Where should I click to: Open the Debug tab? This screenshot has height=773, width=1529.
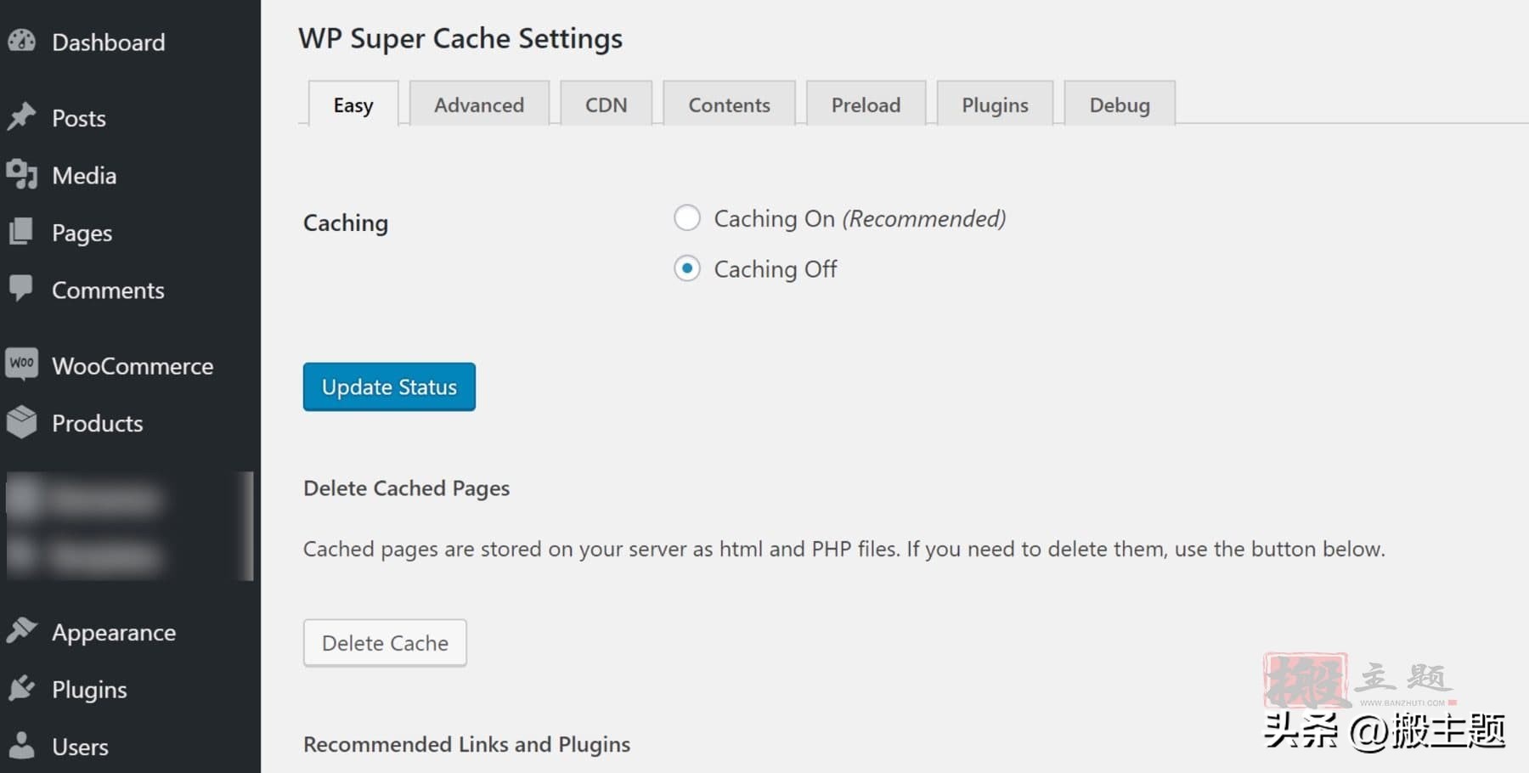[1119, 104]
